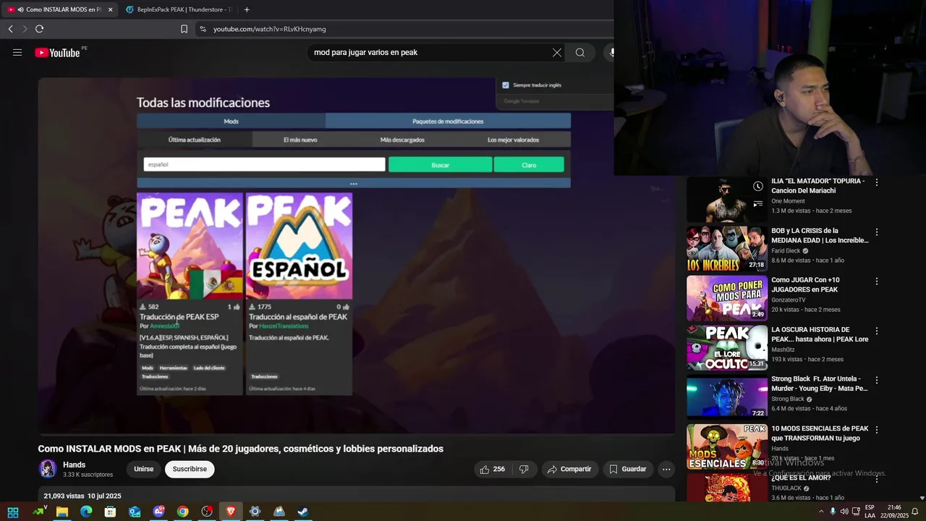Focus the español mod search field
Screen dimensions: 926x521
pos(264,164)
